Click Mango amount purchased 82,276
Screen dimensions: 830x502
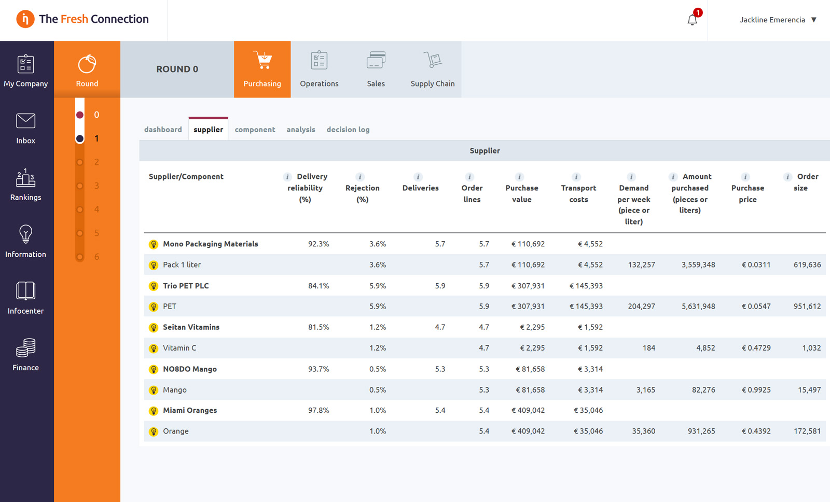coord(703,390)
